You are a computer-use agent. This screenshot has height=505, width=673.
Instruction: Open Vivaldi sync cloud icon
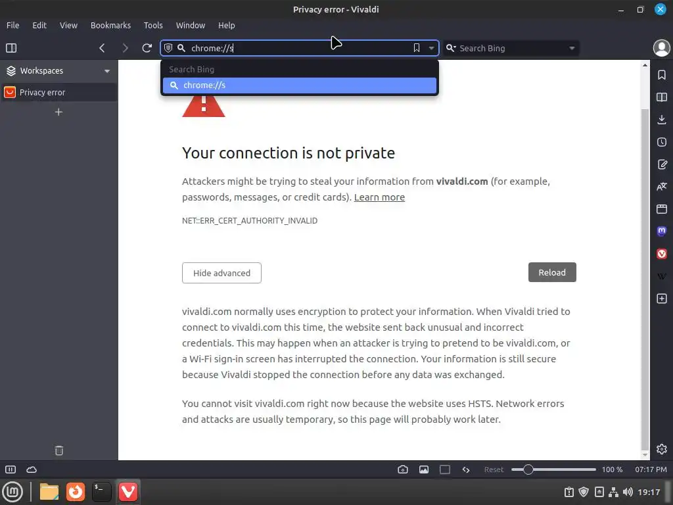point(32,469)
